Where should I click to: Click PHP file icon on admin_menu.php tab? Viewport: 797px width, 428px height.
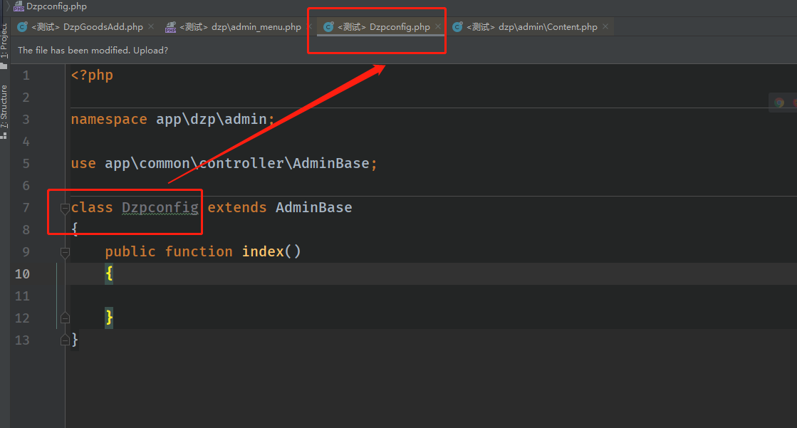pos(170,27)
